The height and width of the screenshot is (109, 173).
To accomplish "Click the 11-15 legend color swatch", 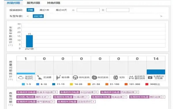I will click(54, 84).
